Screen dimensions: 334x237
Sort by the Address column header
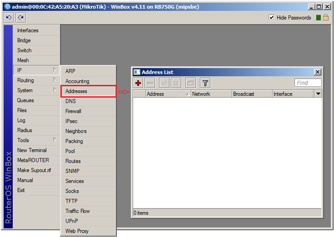(165, 94)
